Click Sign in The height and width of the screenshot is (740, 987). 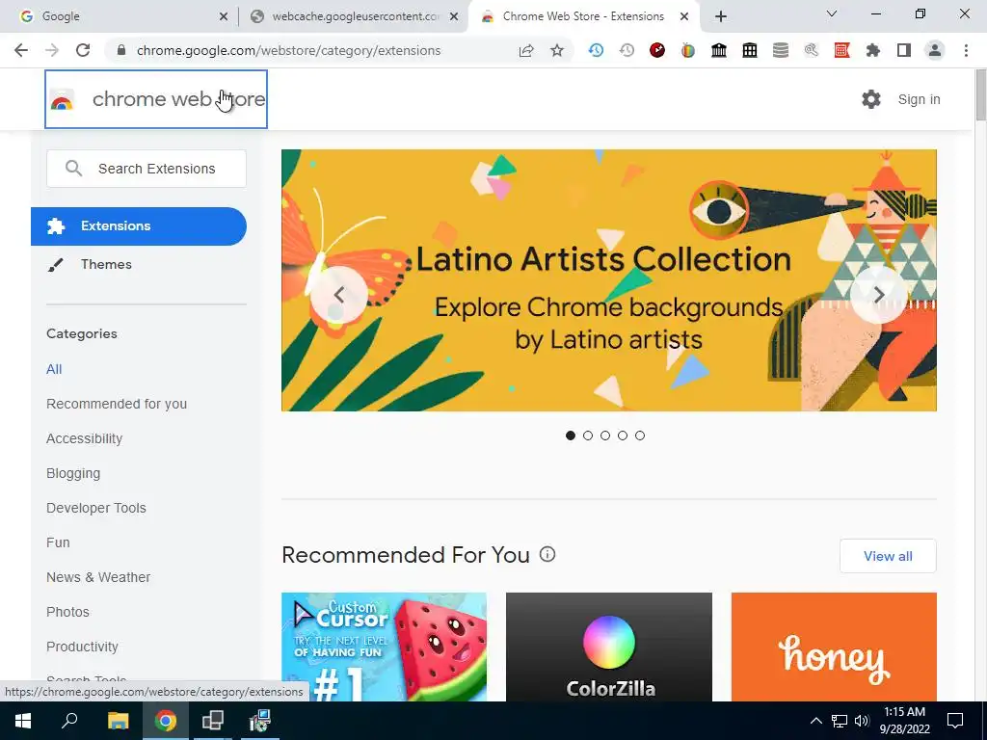919,99
